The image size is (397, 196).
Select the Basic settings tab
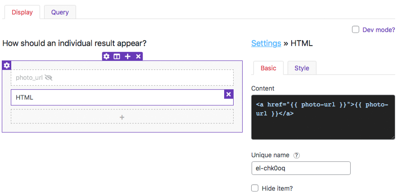point(268,68)
